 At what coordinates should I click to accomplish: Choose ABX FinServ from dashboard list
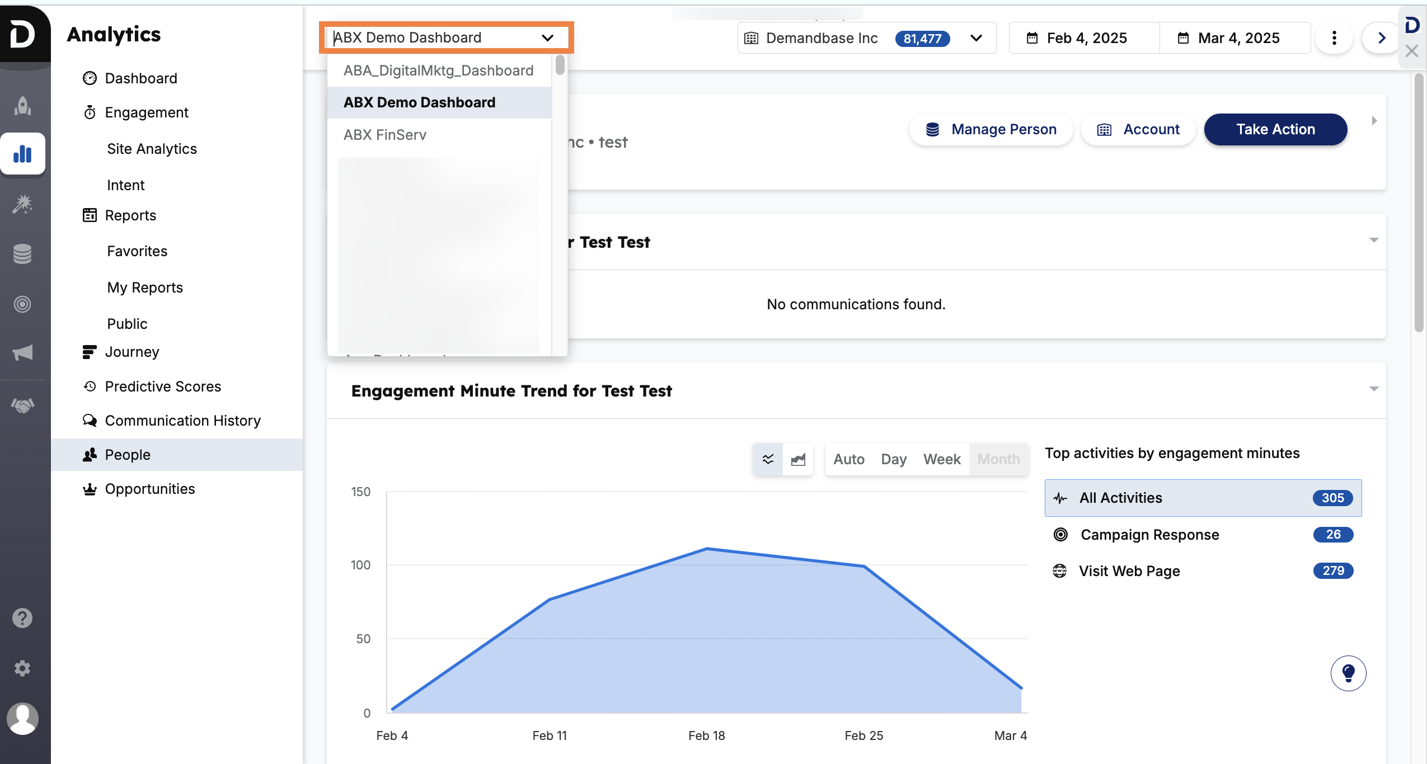pyautogui.click(x=439, y=135)
